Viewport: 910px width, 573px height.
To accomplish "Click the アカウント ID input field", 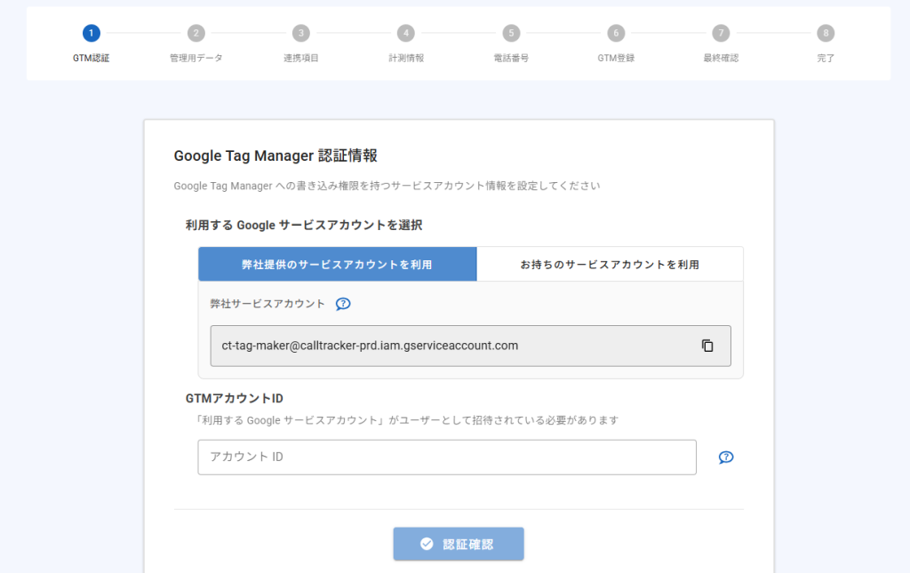I will (x=446, y=458).
